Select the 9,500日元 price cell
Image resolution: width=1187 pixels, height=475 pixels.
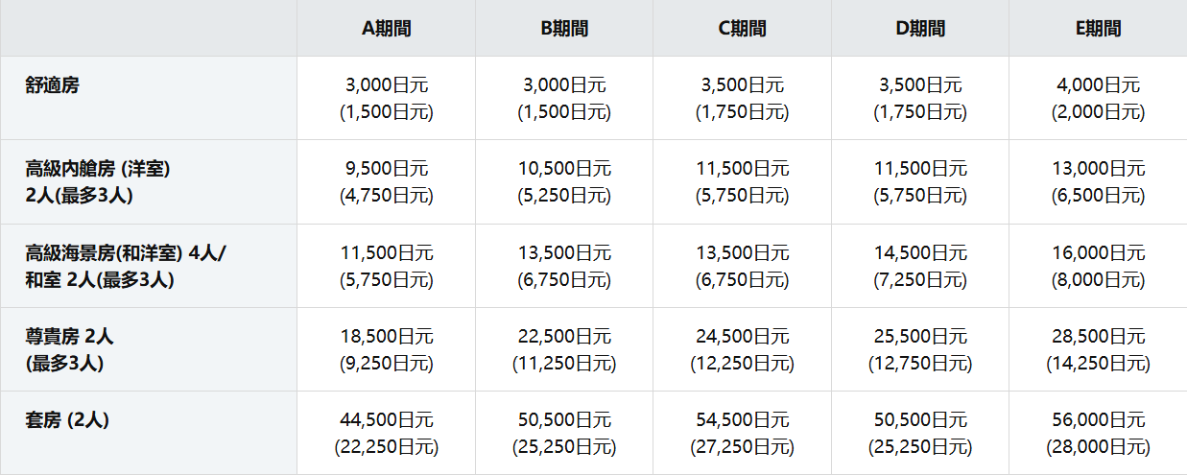pos(386,169)
